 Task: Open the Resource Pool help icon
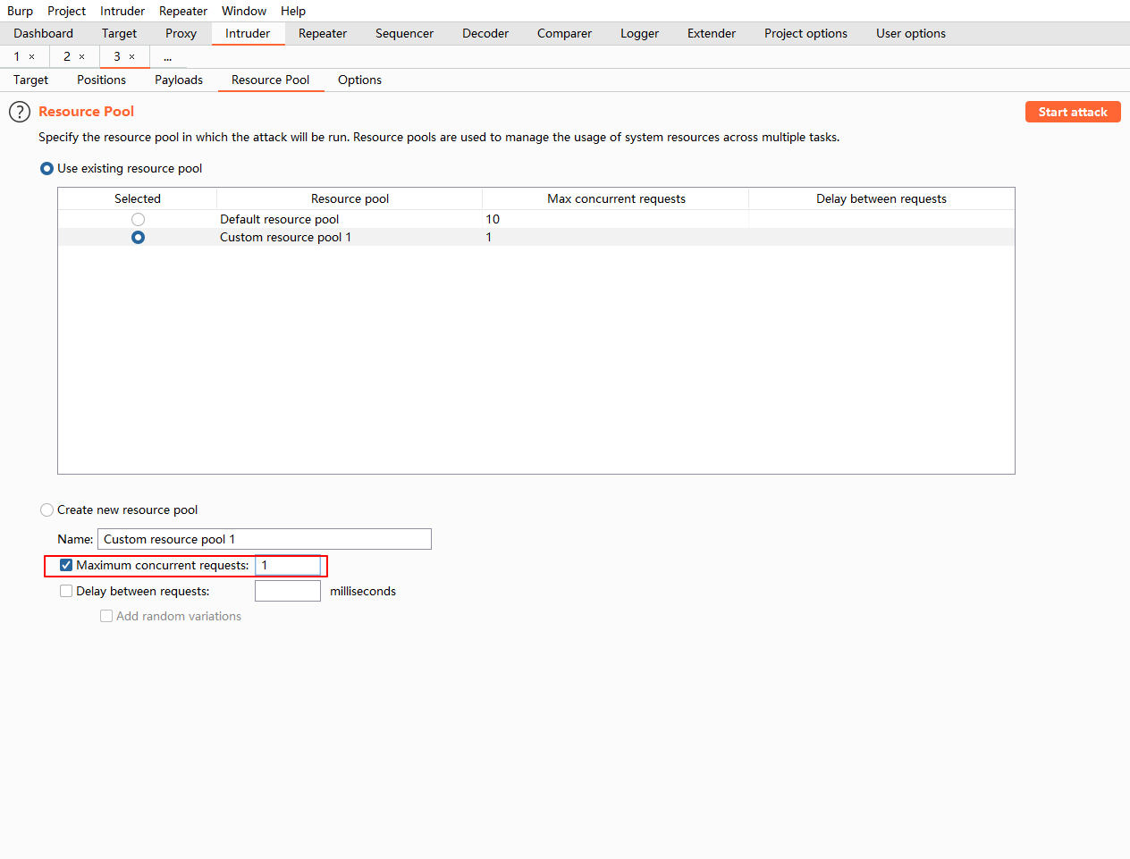[20, 112]
